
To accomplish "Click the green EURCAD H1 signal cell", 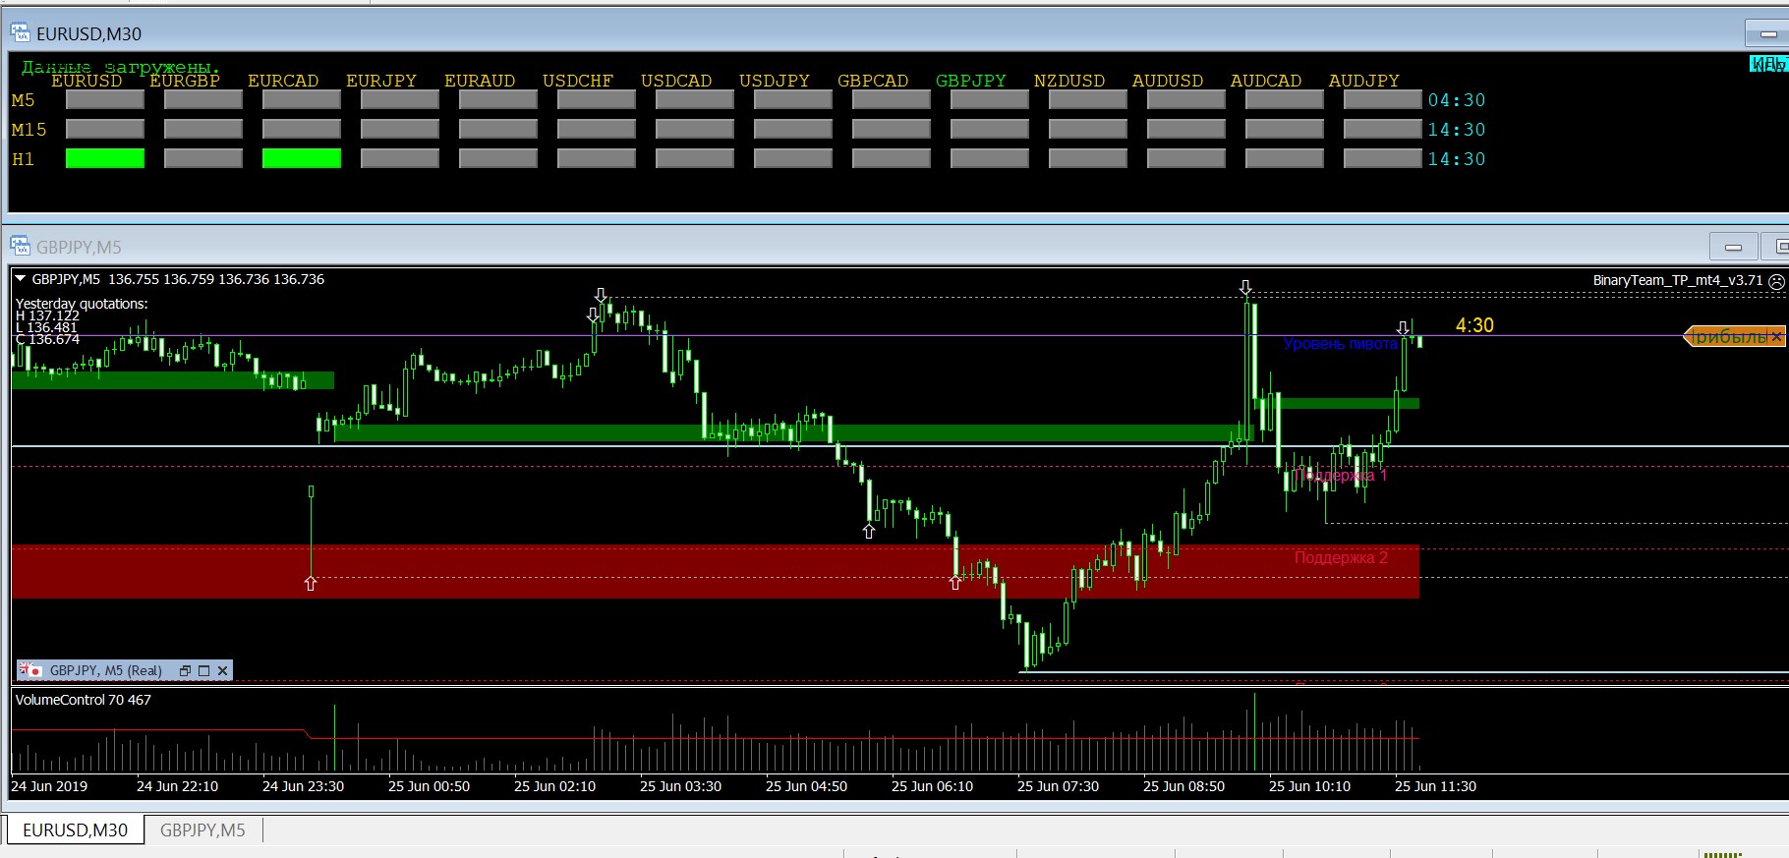I will (x=302, y=158).
